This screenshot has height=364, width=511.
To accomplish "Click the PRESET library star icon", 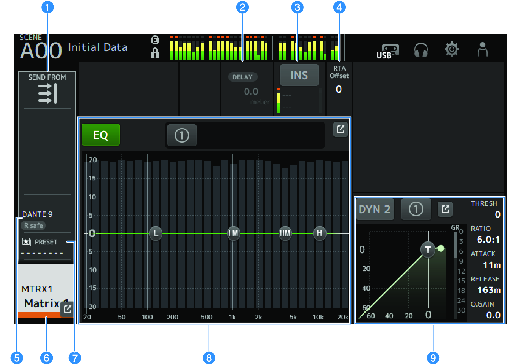I will click(26, 242).
